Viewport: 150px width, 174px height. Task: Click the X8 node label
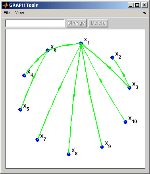point(75,152)
